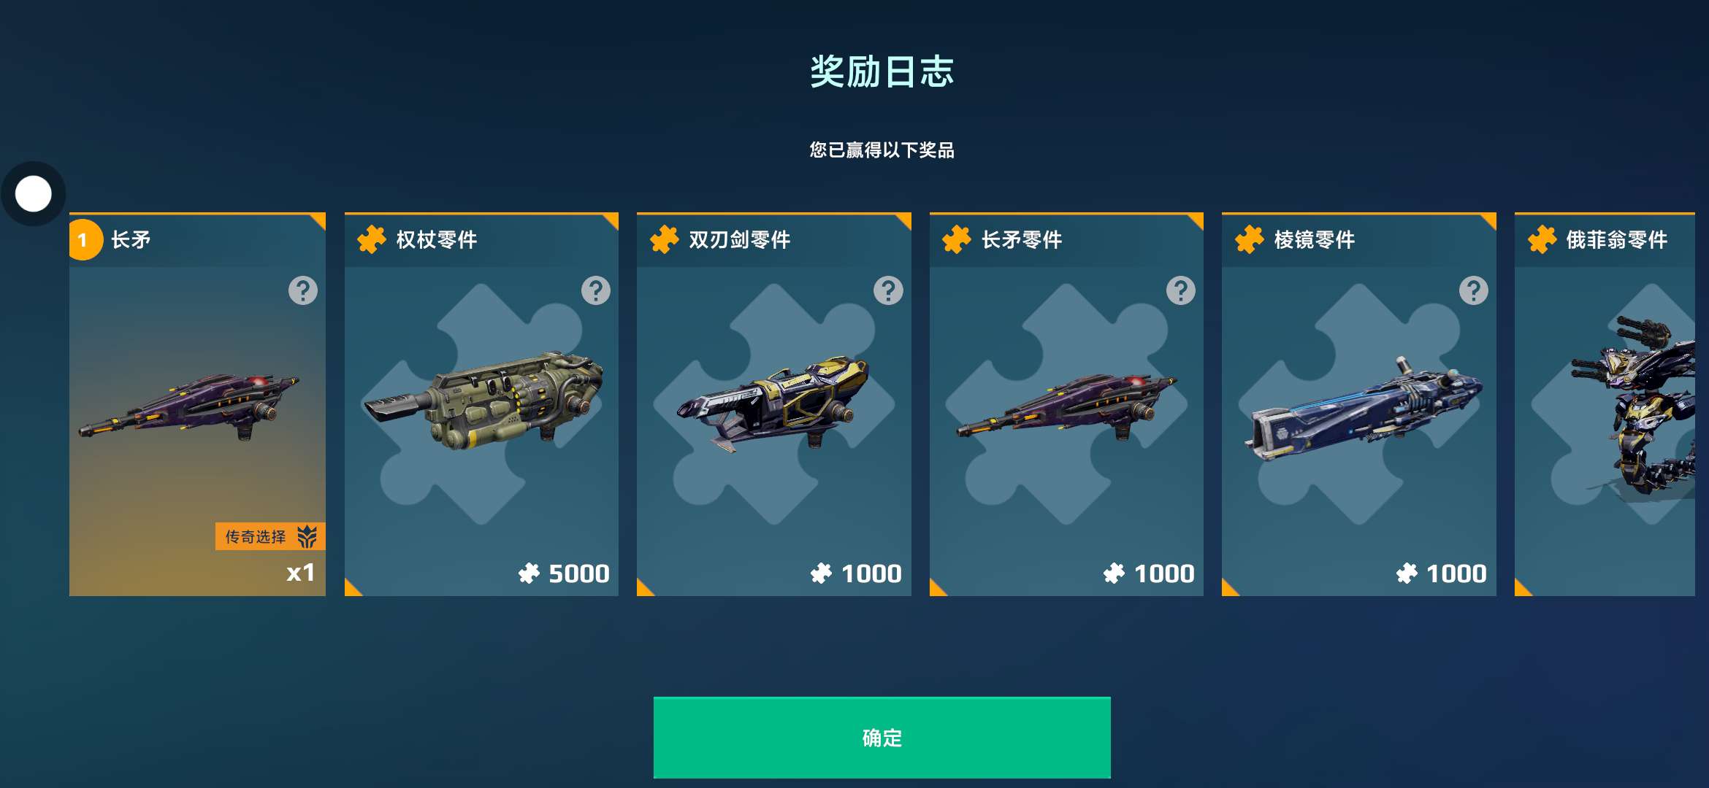1709x788 pixels.
Task: Open help for the 权杖零件 card
Action: coord(596,290)
